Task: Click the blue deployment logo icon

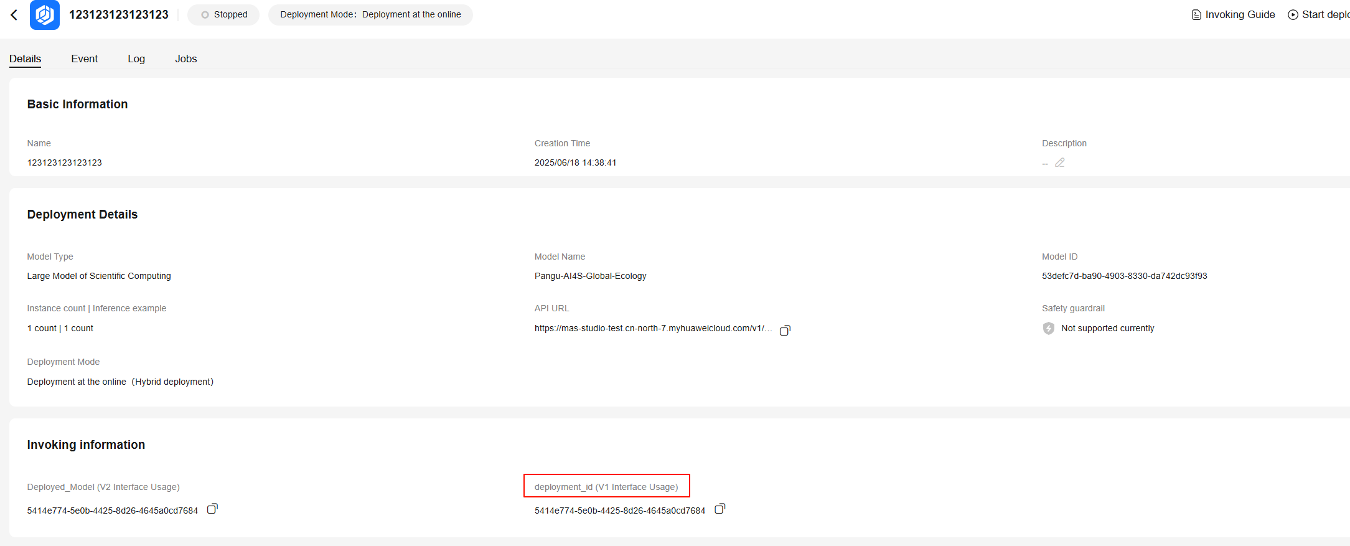Action: coord(45,15)
